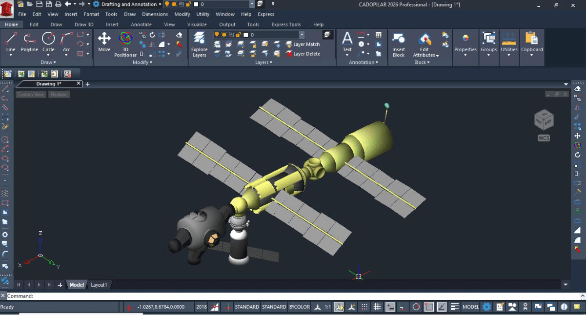587x316 pixels.
Task: Click the ViewCube navigation widget
Action: click(544, 119)
